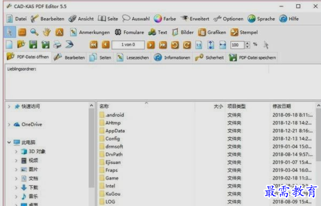
Task: Switch to the Bearbeiten tab
Action: tap(69, 57)
